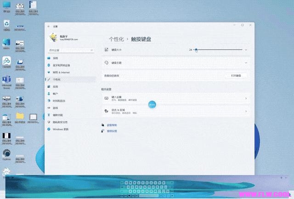Select the yellow folder desktop icon

pyautogui.click(x=20, y=118)
